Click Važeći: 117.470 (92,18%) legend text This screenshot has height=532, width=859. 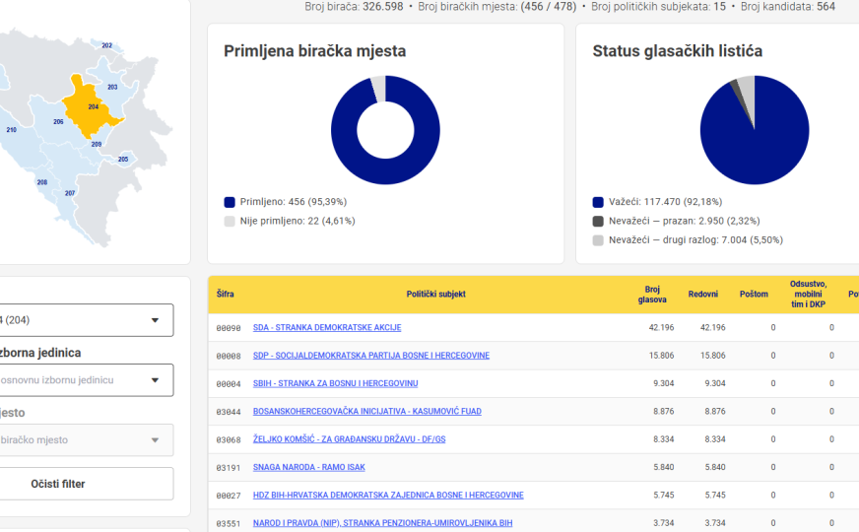coord(665,202)
